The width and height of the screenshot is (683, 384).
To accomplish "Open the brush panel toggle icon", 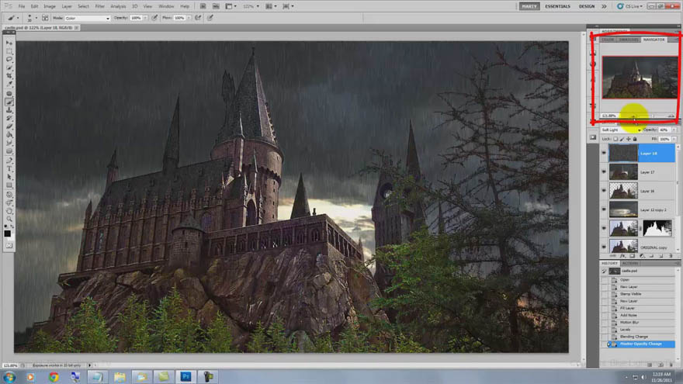I will [x=45, y=18].
